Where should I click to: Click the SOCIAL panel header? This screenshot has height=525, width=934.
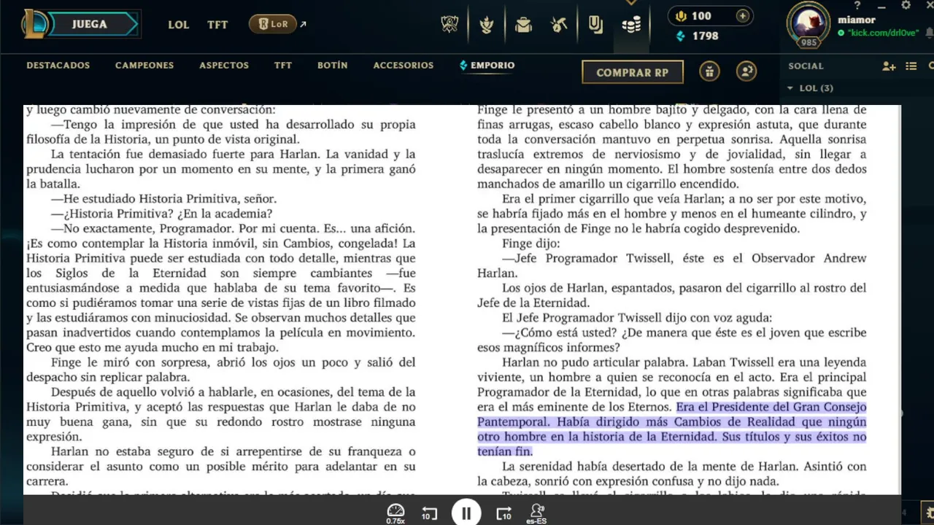[806, 66]
